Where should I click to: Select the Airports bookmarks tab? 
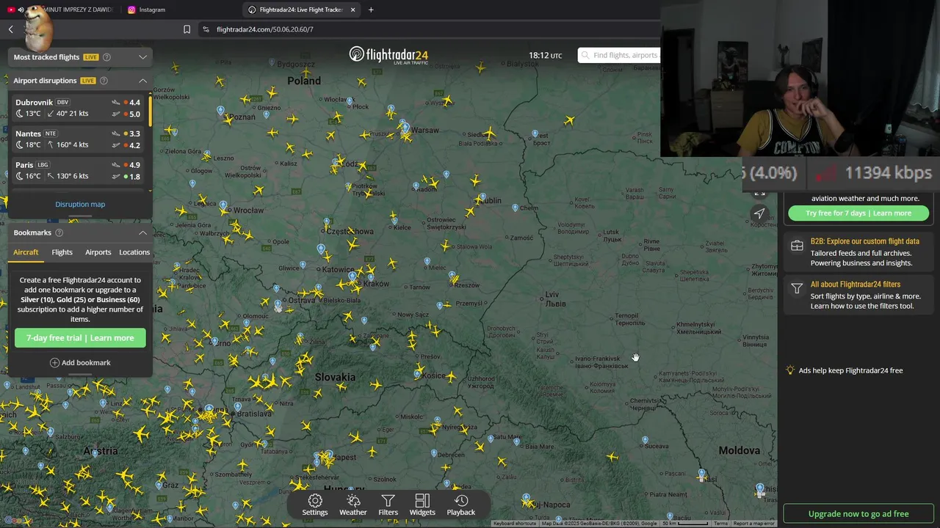98,252
